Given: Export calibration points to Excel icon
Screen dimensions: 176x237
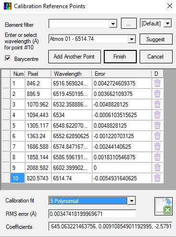Looking at the screenshot, I should 164,206.
